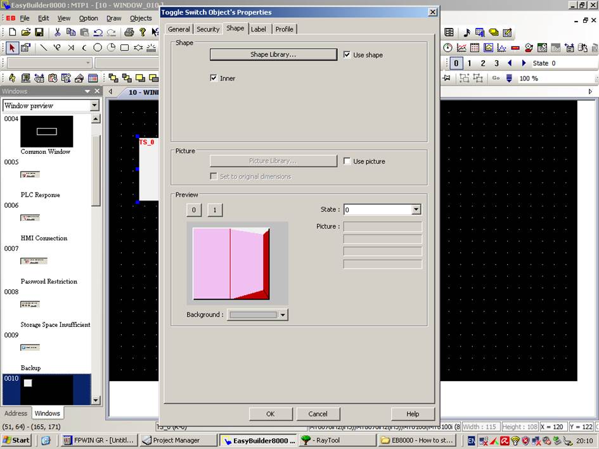Open the State dropdown in Preview section
The image size is (599, 449).
pos(416,210)
